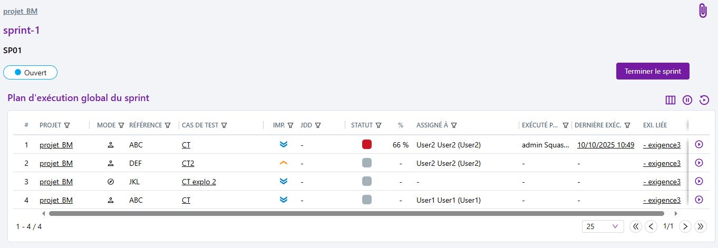Click red status swatch in row 1
Viewport: 718px width, 248px height.
pyautogui.click(x=367, y=144)
